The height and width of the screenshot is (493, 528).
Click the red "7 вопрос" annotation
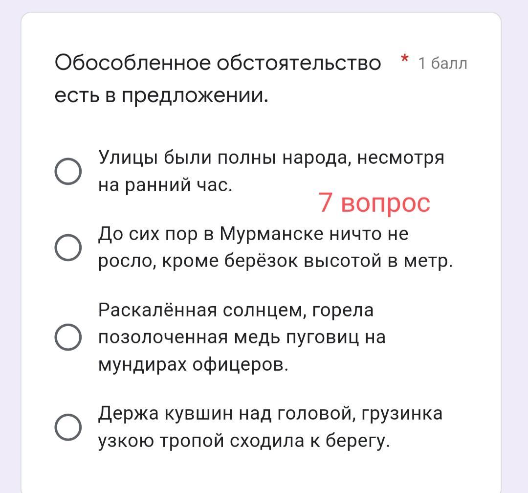pyautogui.click(x=374, y=202)
